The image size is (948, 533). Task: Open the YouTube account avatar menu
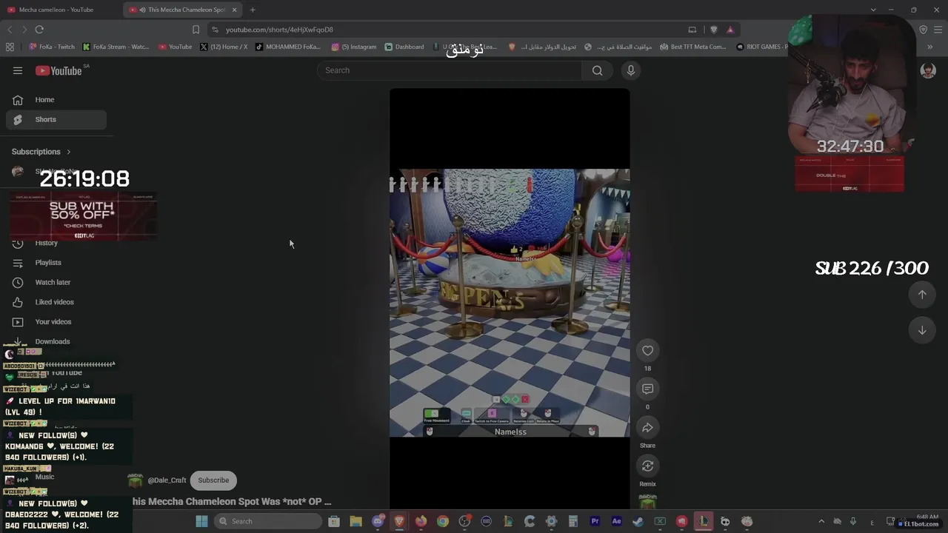click(928, 70)
